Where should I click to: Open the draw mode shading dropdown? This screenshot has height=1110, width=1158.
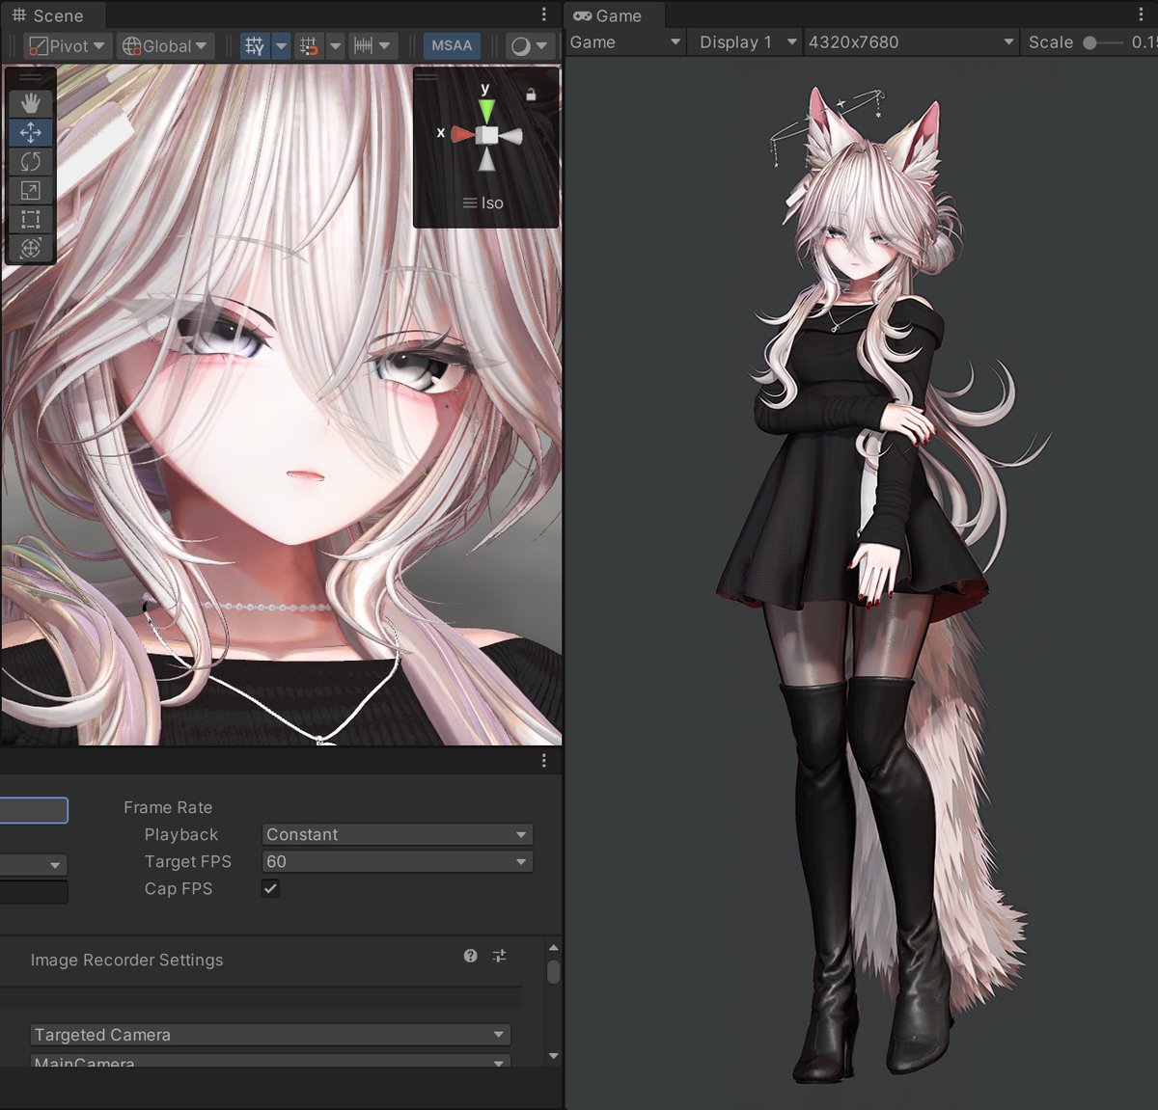click(x=530, y=45)
